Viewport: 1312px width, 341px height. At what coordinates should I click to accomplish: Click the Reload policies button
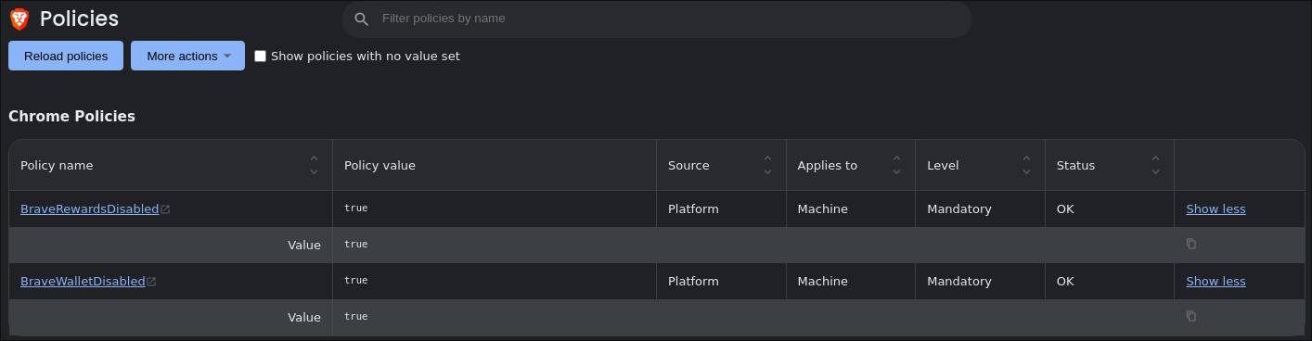[x=66, y=56]
